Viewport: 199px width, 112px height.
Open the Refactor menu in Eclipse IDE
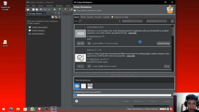(49, 6)
